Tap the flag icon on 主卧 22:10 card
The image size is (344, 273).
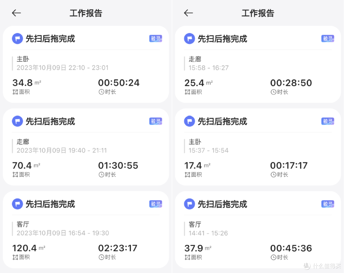tap(17, 39)
